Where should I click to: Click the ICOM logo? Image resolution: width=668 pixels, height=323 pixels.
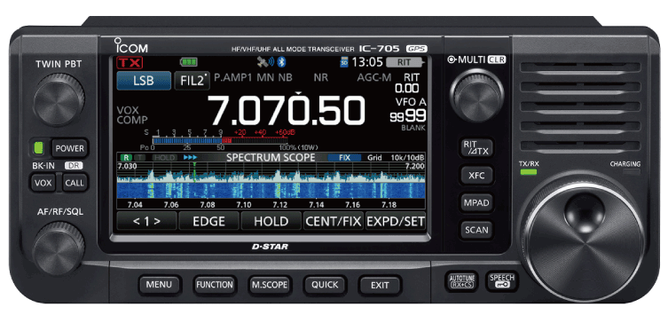click(x=130, y=46)
